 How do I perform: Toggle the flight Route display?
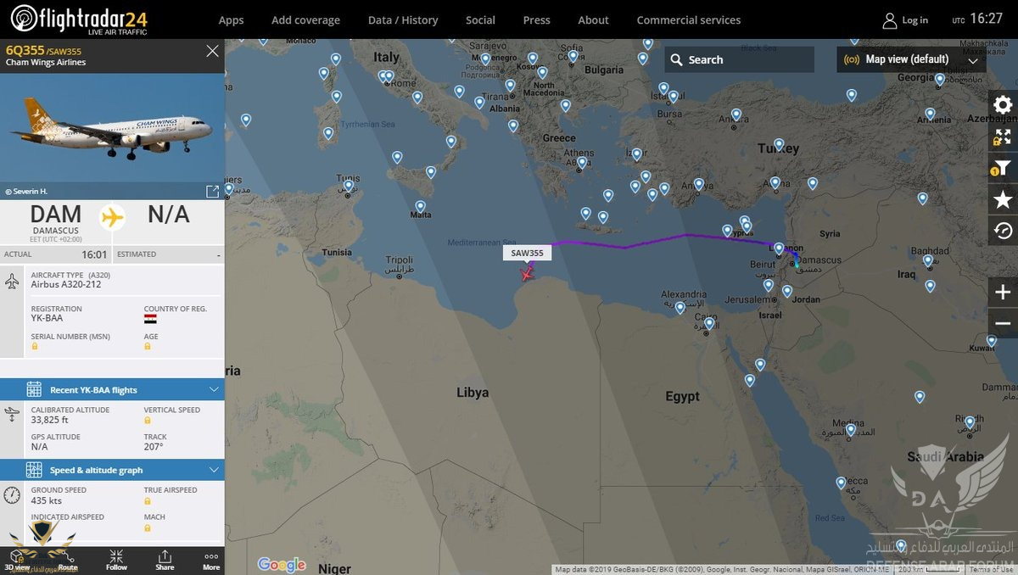pos(68,559)
